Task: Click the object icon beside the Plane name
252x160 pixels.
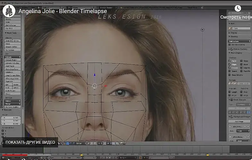Action: 230,28
